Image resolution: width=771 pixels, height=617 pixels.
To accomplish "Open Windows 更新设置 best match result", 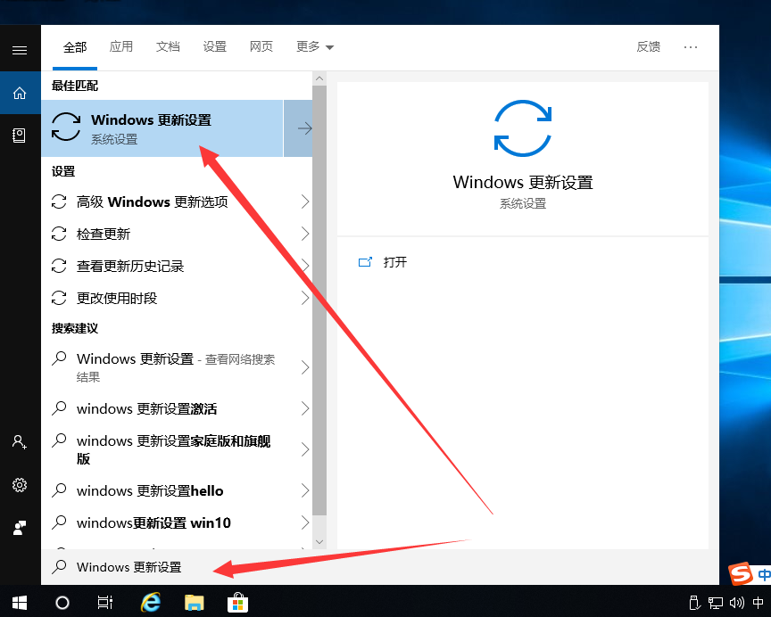I will tap(162, 128).
